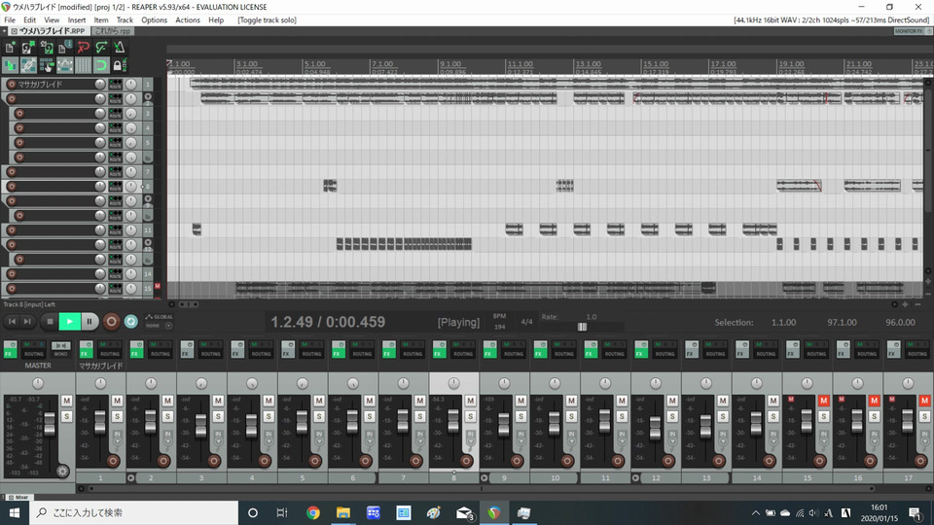The width and height of the screenshot is (934, 525).
Task: Click the plus icon beside project tabs
Action: tap(4, 31)
